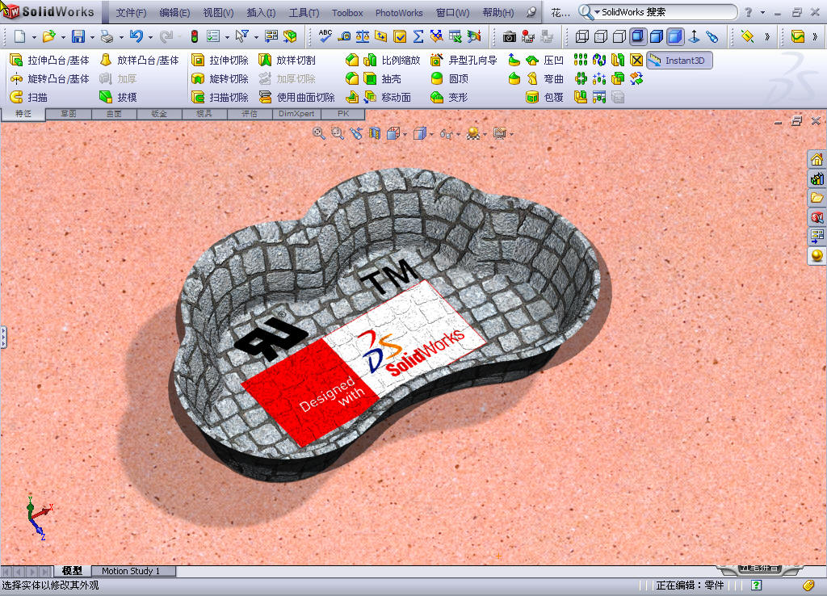Image resolution: width=827 pixels, height=596 pixels.
Task: Open the Home icon in task pane
Action: pyautogui.click(x=817, y=159)
